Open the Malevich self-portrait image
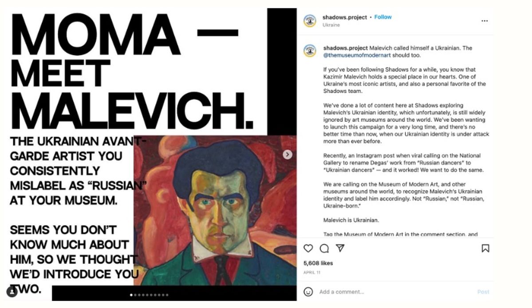Screen dimensions: 532x308 point(215,210)
